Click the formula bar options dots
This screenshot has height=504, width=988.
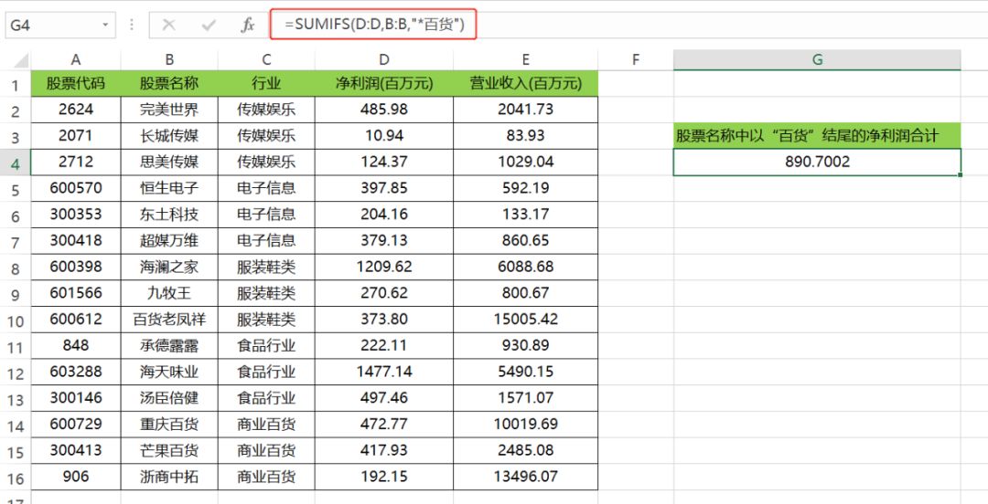[x=132, y=26]
